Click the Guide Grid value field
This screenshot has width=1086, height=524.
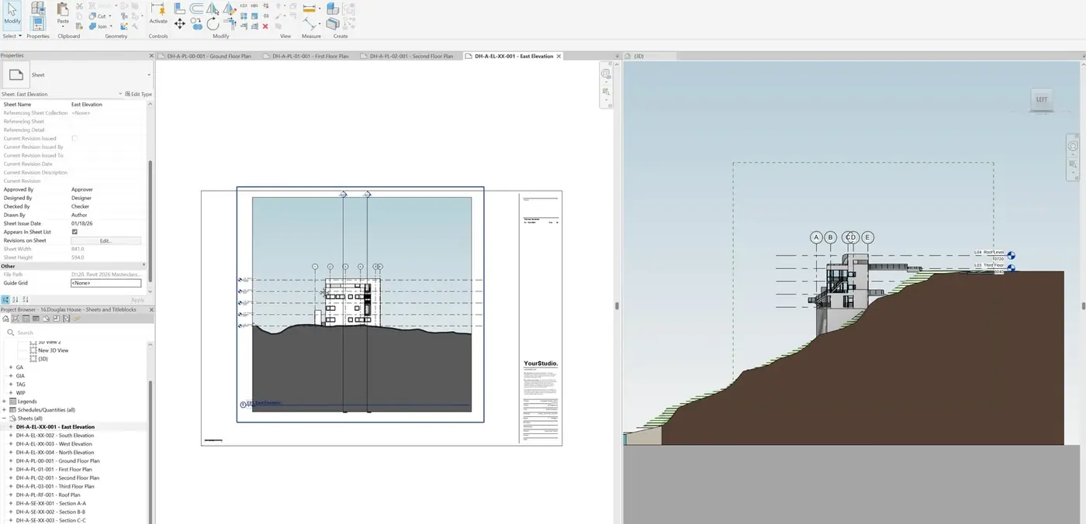(106, 283)
